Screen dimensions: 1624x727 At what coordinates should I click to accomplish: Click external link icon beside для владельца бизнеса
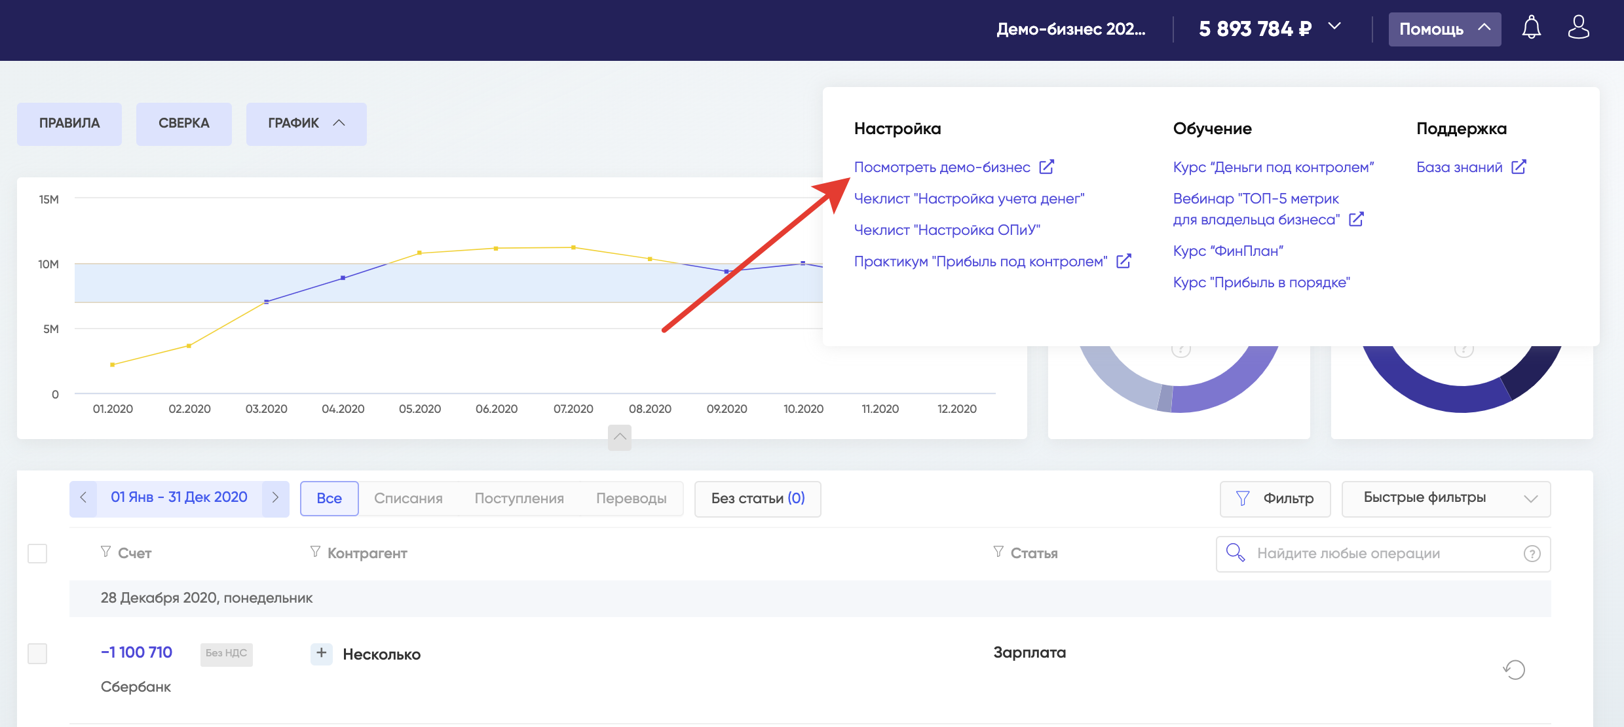(x=1356, y=219)
